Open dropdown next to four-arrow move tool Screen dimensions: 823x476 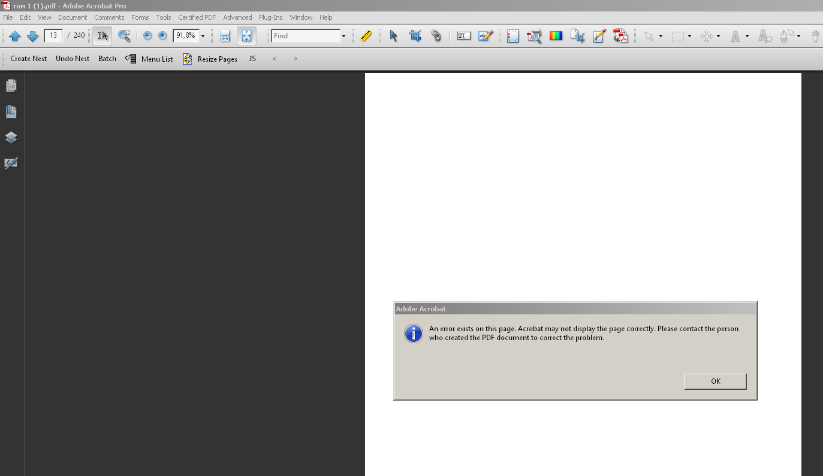pyautogui.click(x=718, y=36)
